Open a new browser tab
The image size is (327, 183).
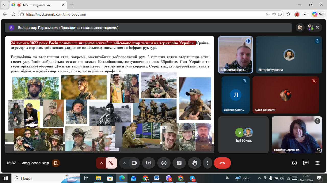coord(72,5)
